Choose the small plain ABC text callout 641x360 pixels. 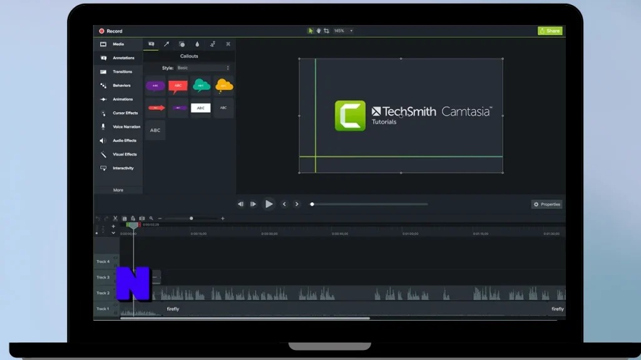[x=223, y=107]
